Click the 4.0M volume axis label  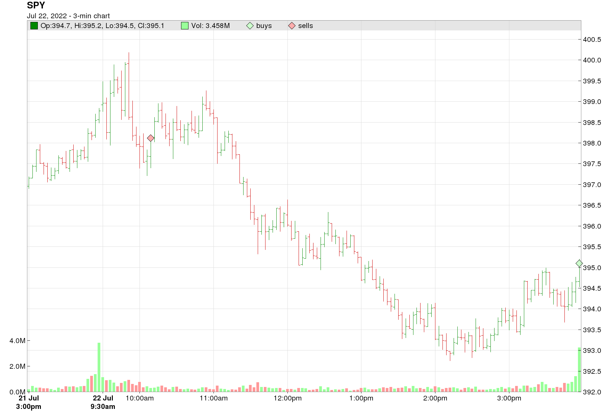click(x=18, y=341)
